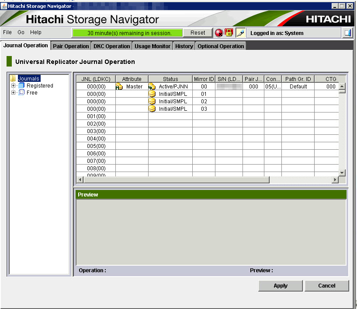The image size is (357, 309).
Task: Click the red stop/error icon in toolbar
Action: click(219, 33)
